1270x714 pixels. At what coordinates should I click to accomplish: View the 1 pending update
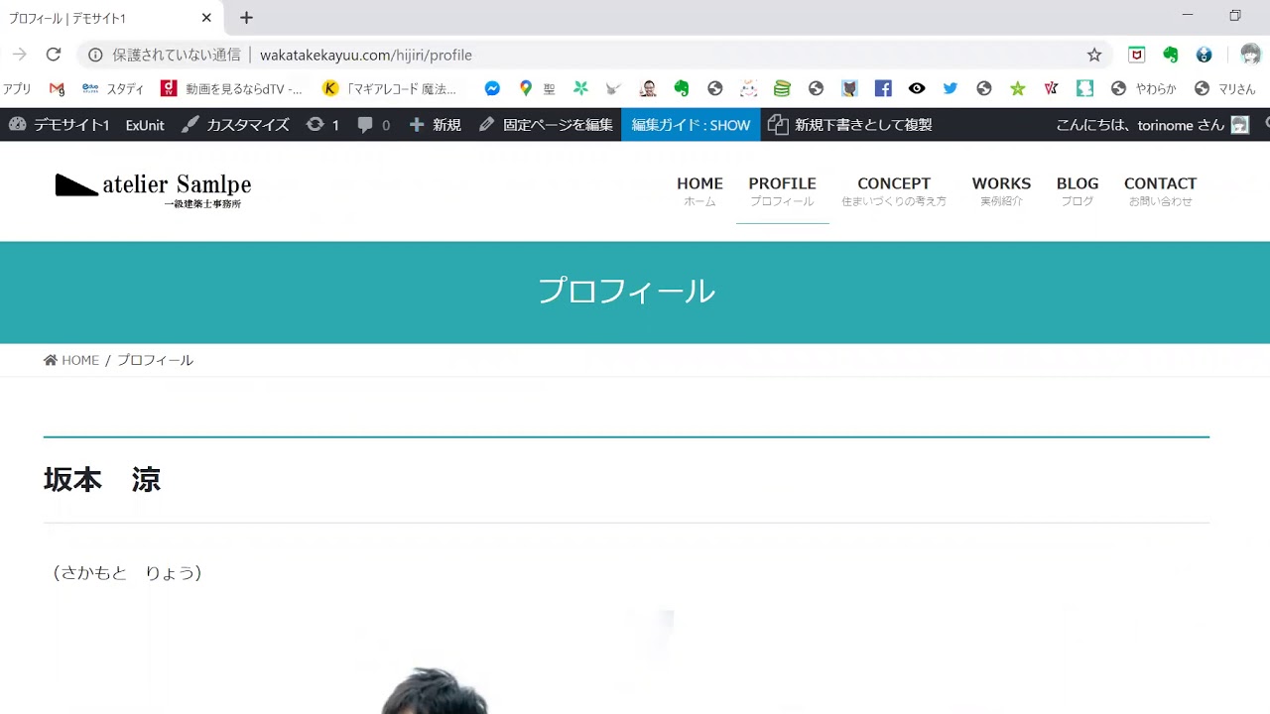(322, 125)
